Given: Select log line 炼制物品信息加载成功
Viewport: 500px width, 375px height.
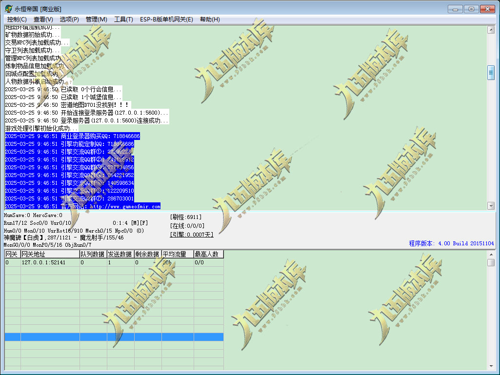Looking at the screenshot, I should point(39,66).
